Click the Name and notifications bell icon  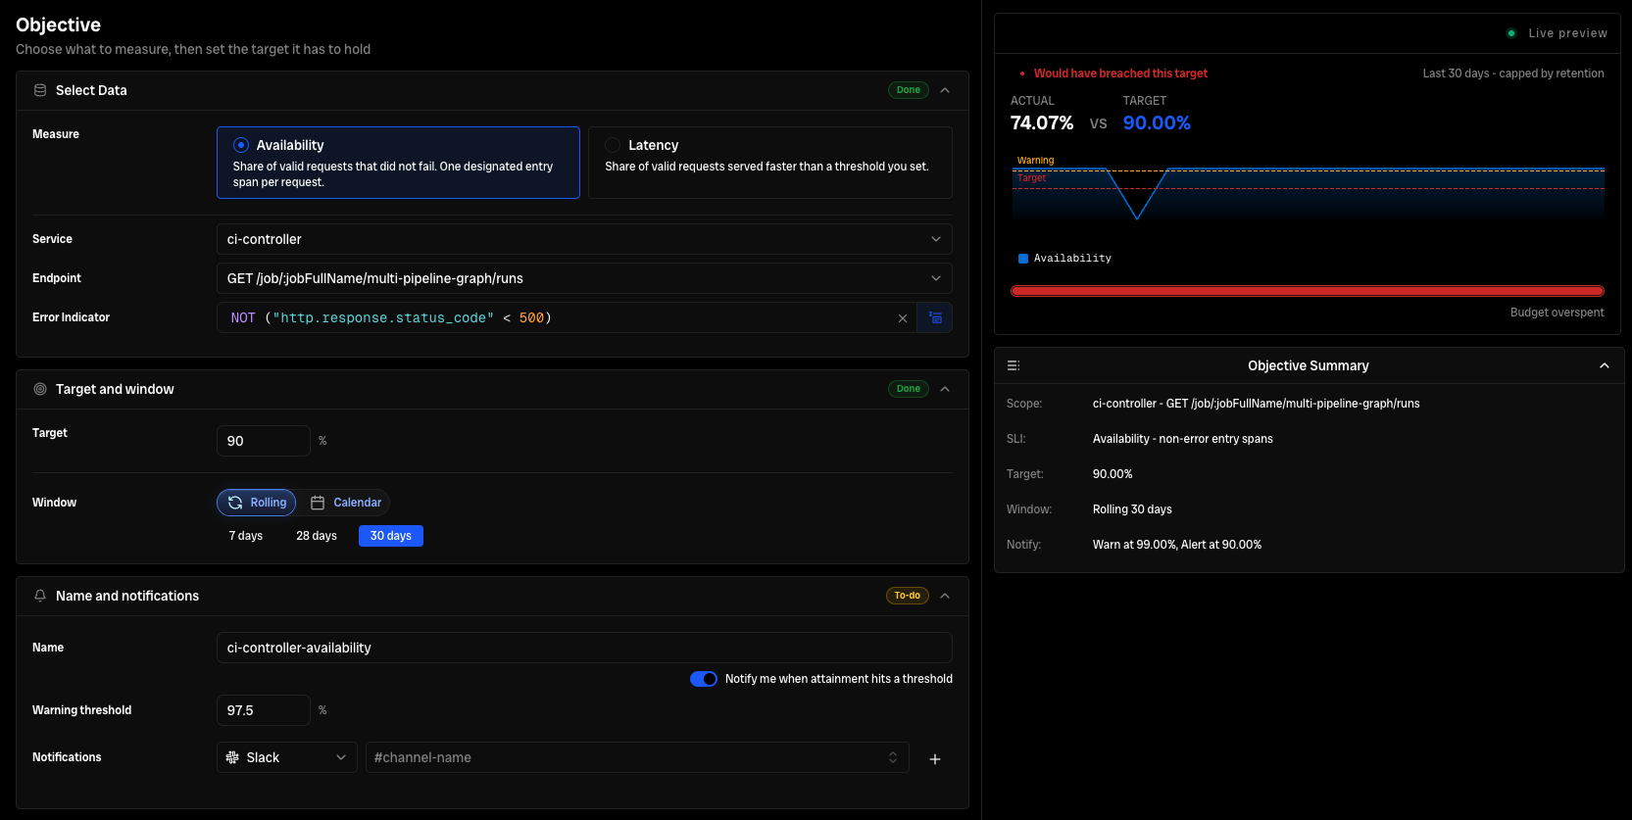pyautogui.click(x=40, y=596)
